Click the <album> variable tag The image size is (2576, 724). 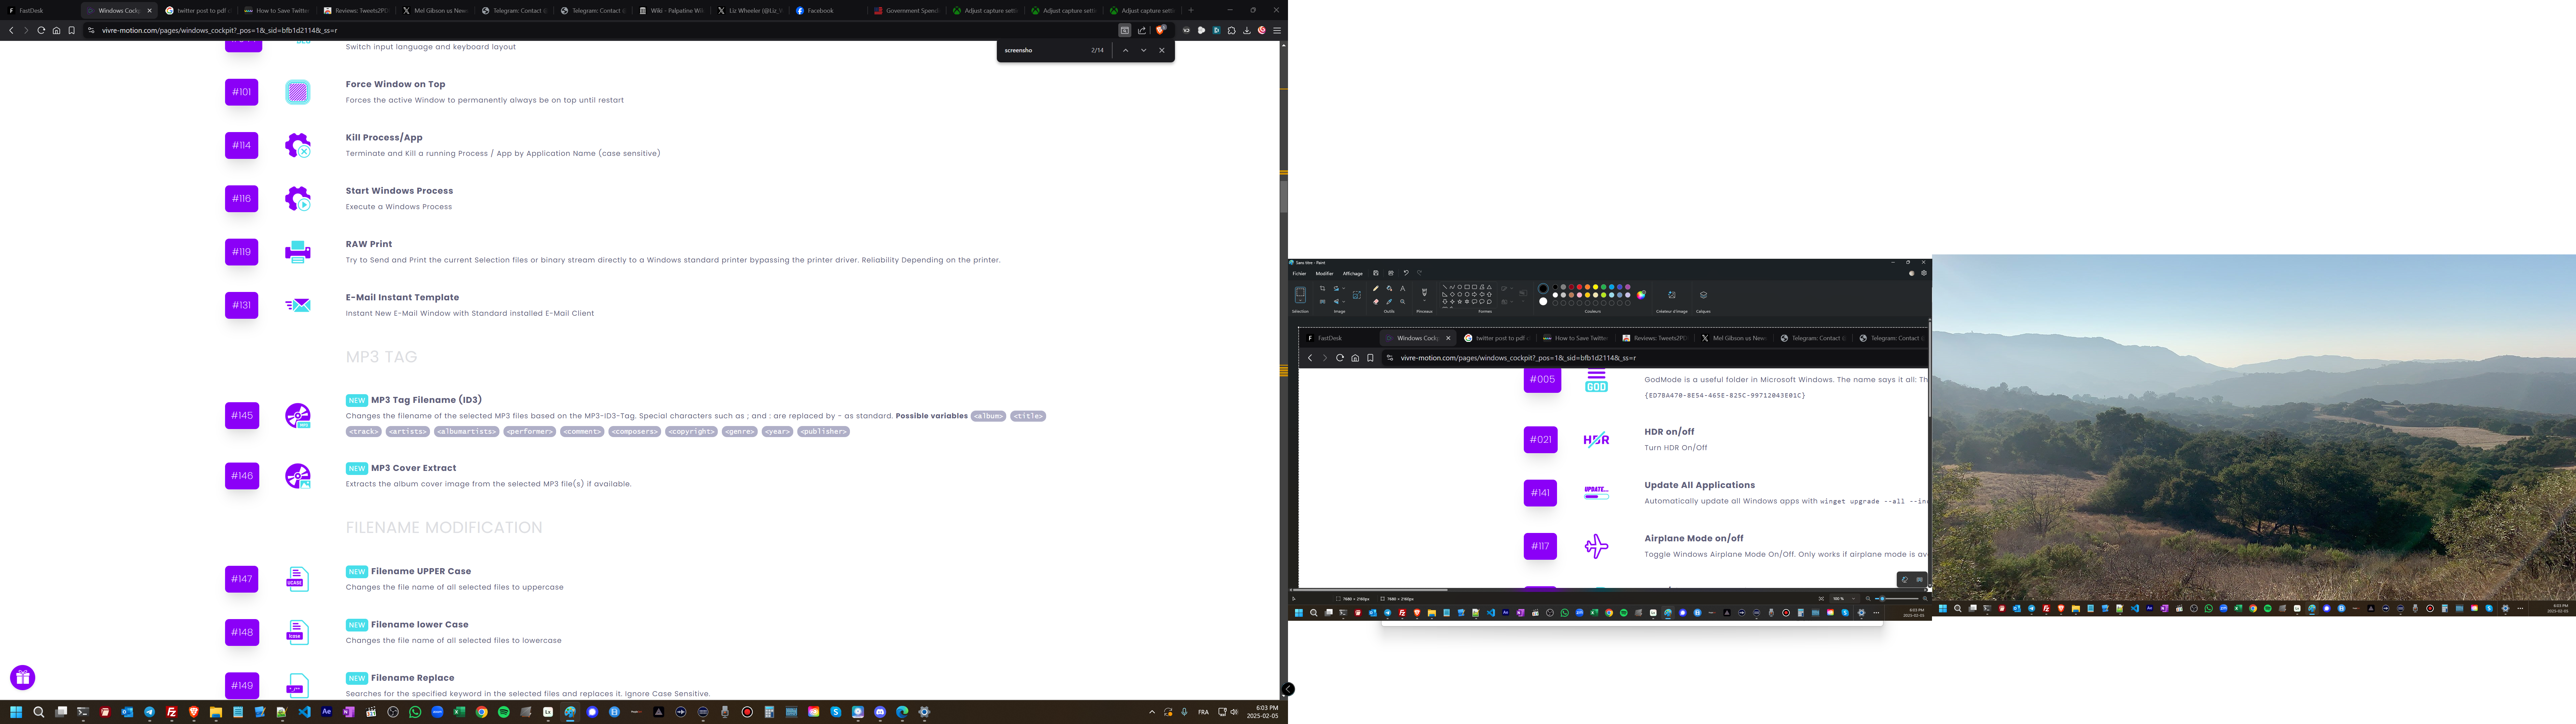[988, 416]
